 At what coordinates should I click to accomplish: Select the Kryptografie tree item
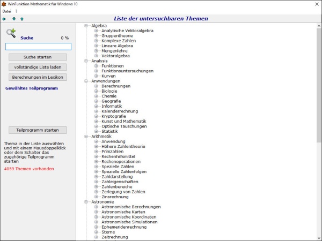point(114,116)
